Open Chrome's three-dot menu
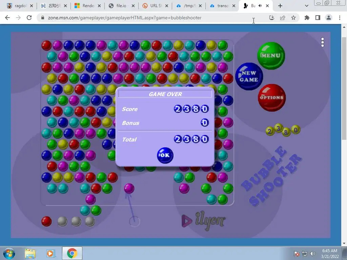 340,18
